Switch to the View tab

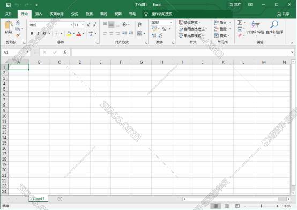(118, 14)
